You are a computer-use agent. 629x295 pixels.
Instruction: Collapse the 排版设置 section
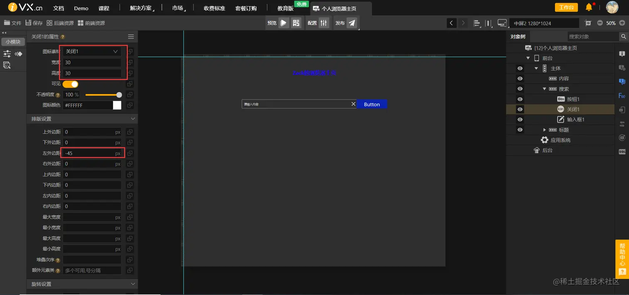tap(133, 119)
